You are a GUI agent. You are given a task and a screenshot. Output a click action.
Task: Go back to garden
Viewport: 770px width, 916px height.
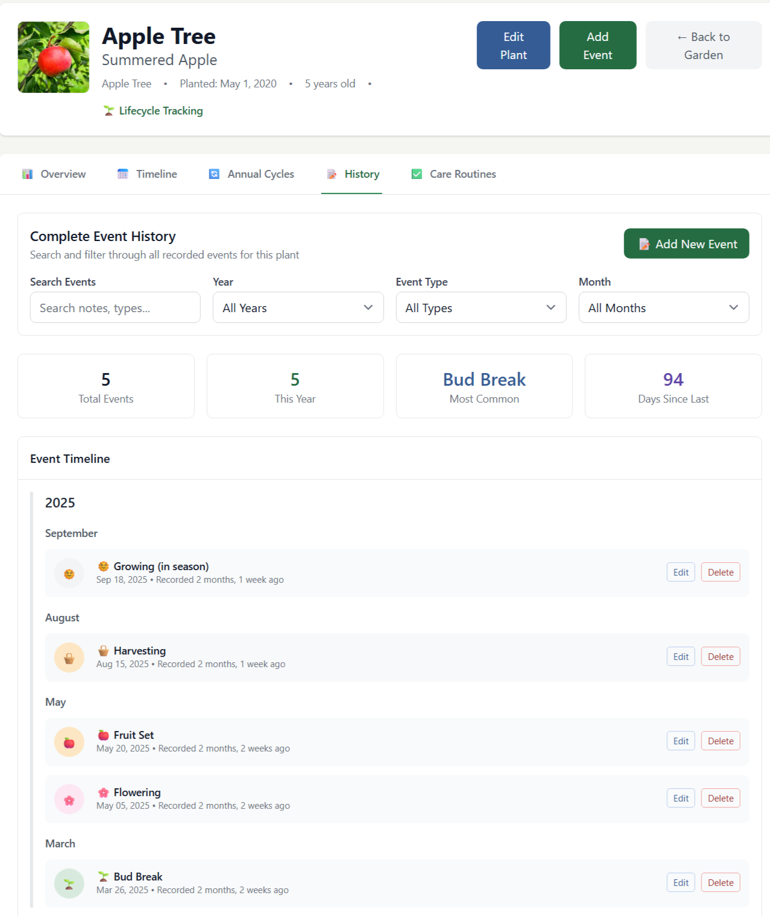coord(703,45)
